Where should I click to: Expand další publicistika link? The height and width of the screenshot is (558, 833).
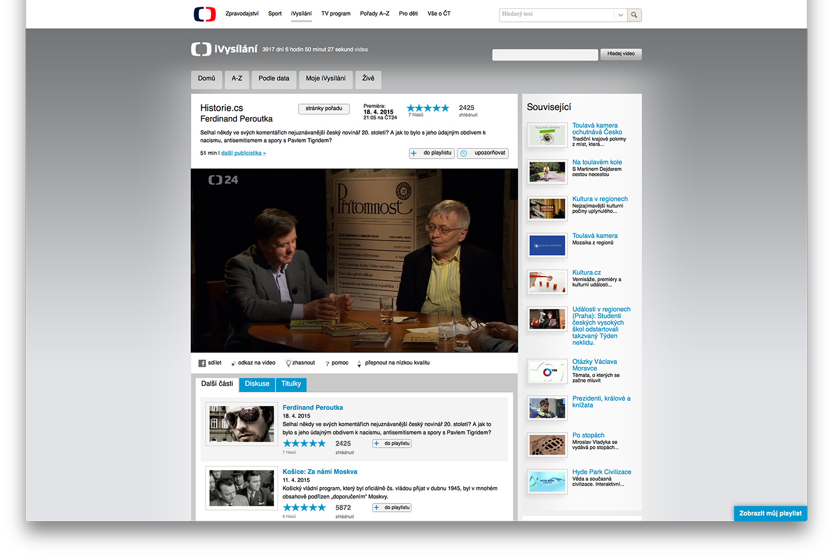pyautogui.click(x=244, y=153)
